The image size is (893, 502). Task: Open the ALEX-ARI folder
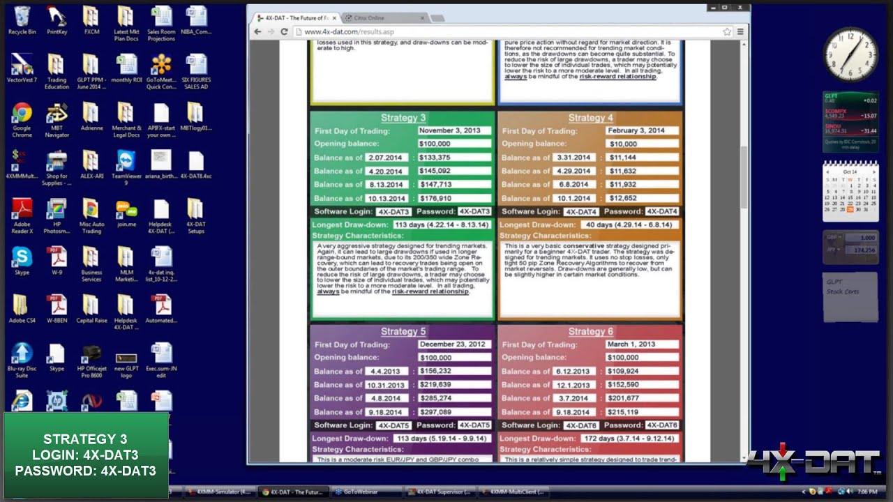pos(91,165)
